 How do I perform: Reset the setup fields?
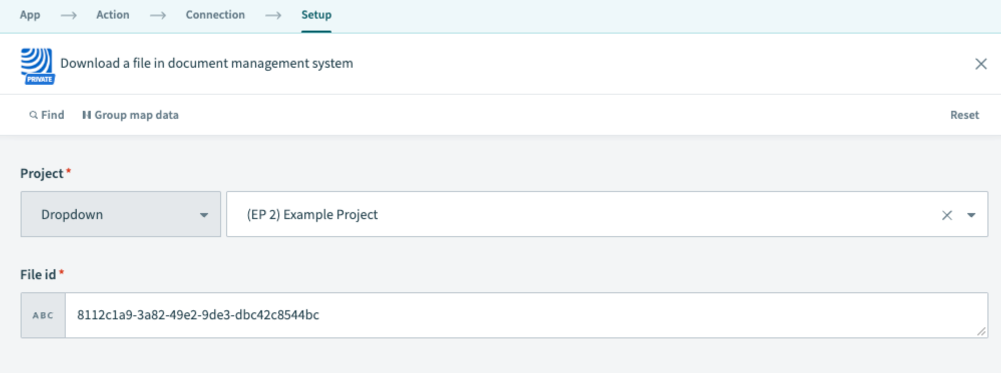pyautogui.click(x=964, y=115)
